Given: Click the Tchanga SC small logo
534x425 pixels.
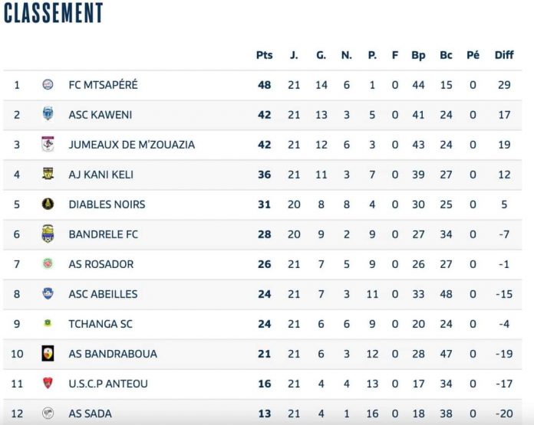Looking at the screenshot, I should pyautogui.click(x=48, y=323).
